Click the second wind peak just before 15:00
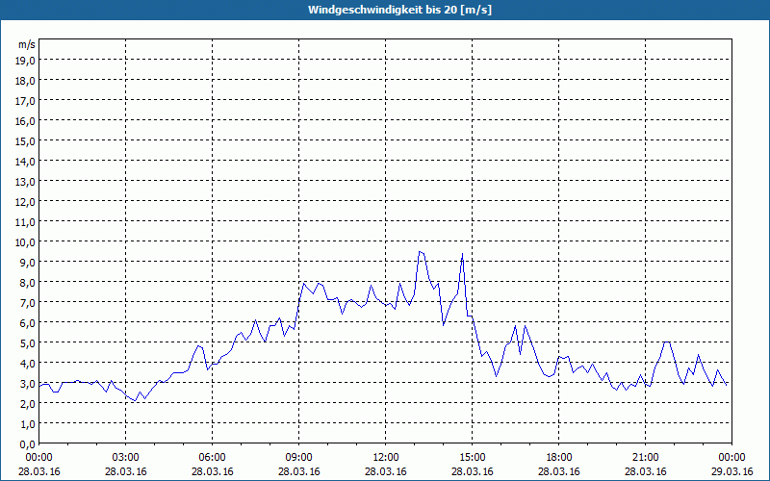This screenshot has height=481, width=770. [x=462, y=254]
